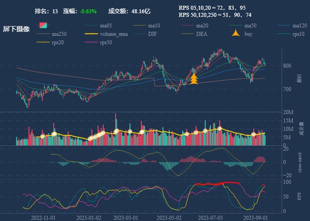
Task: Click the red highlighted RPS line segment
Action: click(x=217, y=183)
